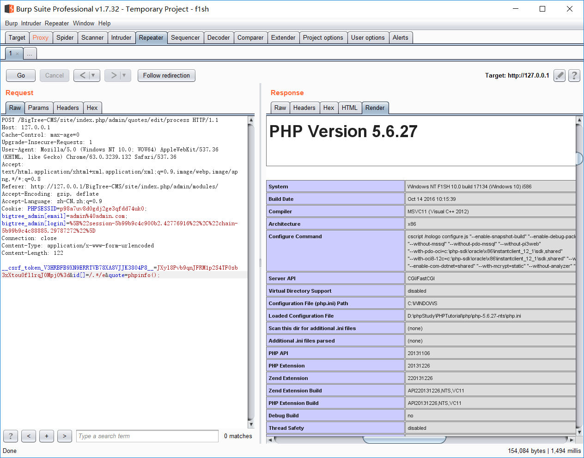Open forward history dropdown arrow

(x=124, y=75)
